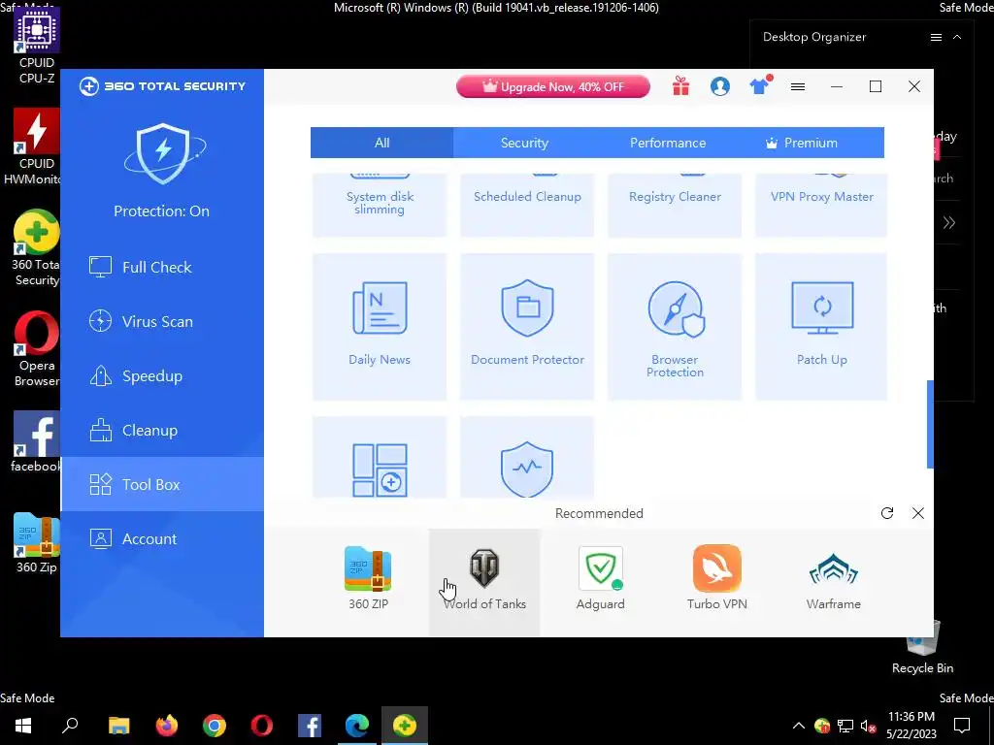Screen dimensions: 994x745
Task: Open the Windows Start menu
Action: click(x=23, y=726)
